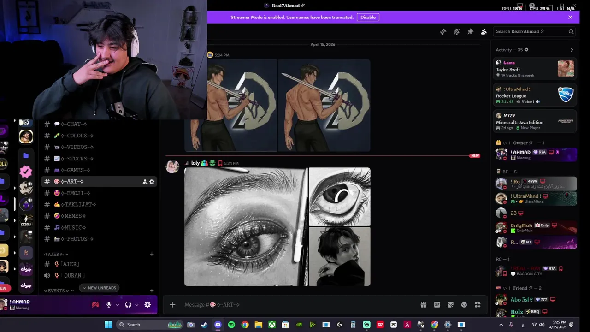590x332 pixels.
Task: Add a channel to EVENTS category
Action: [x=152, y=291]
